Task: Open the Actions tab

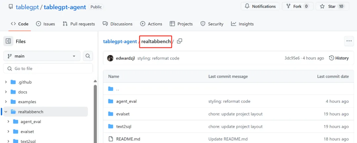Action: point(151,24)
